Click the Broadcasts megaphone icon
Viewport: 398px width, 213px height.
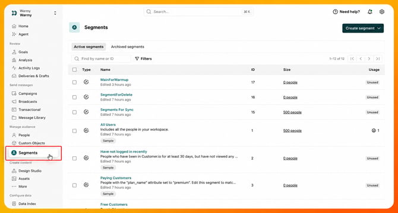(x=14, y=101)
